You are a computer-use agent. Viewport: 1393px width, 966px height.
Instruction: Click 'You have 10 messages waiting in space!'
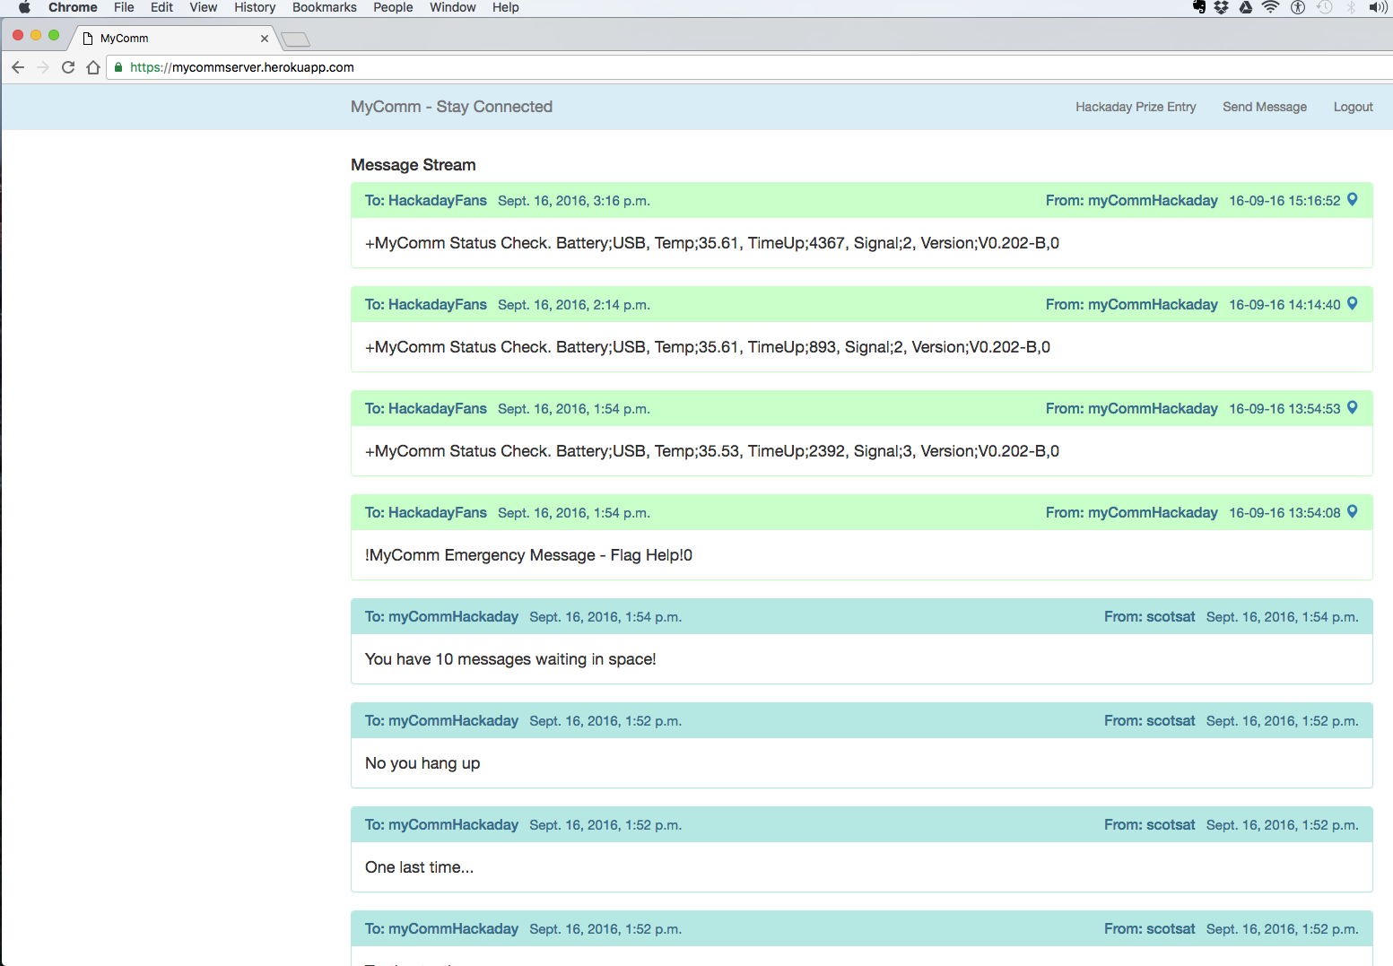pos(510,659)
